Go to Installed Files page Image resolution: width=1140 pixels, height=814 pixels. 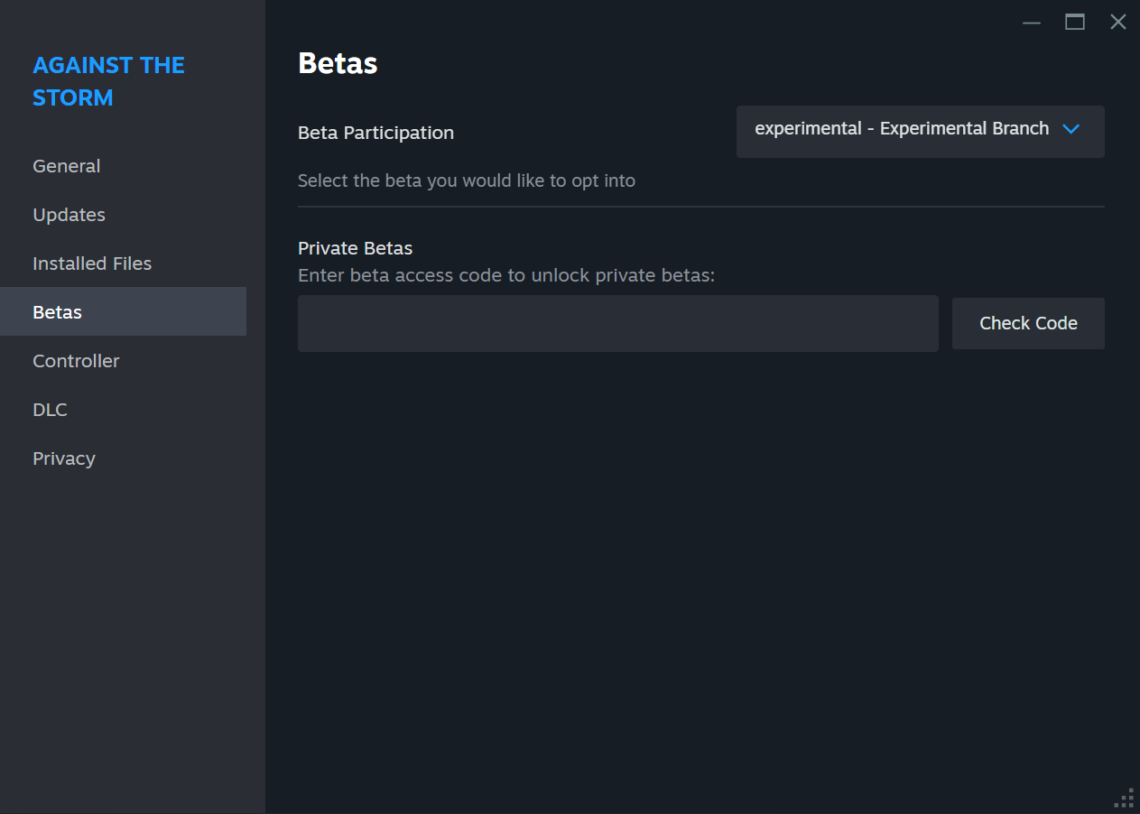[92, 264]
